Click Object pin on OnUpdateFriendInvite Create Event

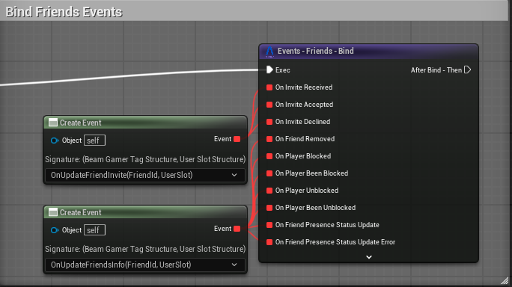[54, 141]
